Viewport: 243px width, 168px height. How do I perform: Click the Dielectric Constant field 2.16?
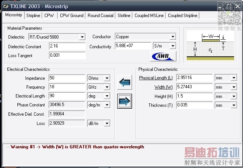coord(67,46)
